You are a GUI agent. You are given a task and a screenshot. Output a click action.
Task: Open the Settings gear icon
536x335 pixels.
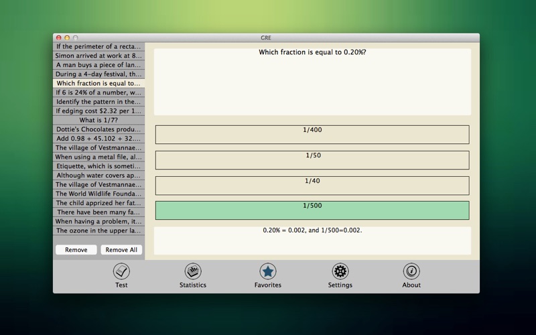[x=340, y=271]
